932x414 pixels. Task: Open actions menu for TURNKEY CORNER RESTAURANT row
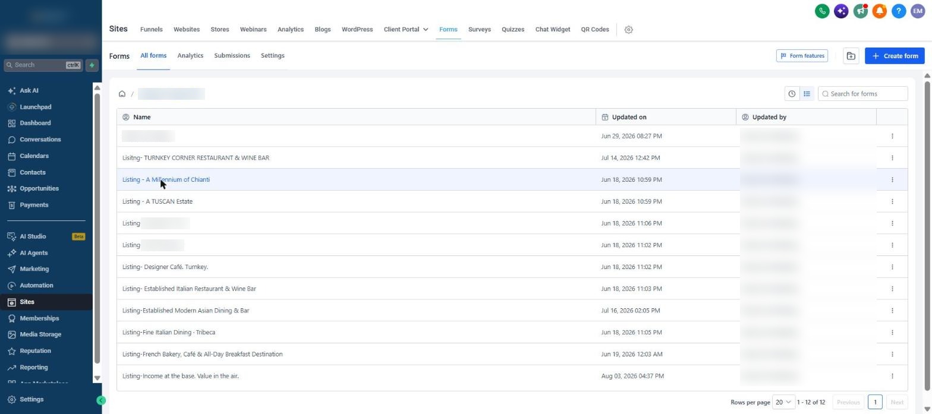pos(892,158)
